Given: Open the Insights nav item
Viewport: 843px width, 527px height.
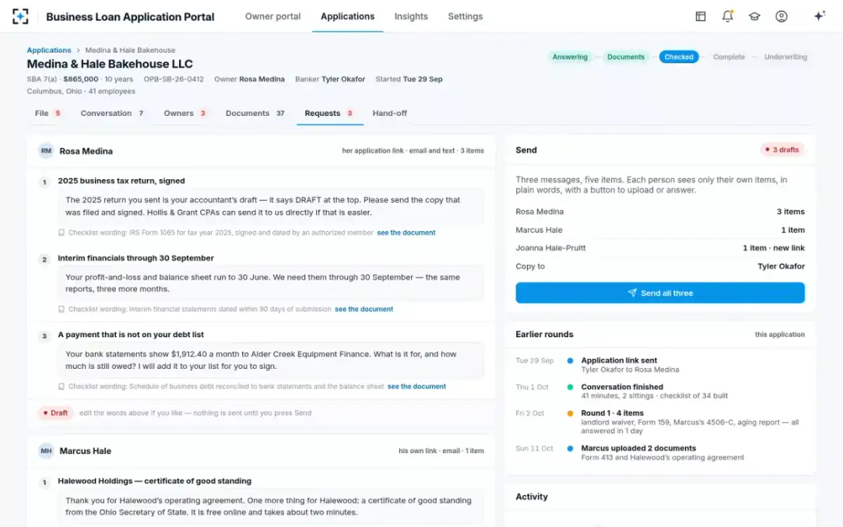Looking at the screenshot, I should (411, 16).
